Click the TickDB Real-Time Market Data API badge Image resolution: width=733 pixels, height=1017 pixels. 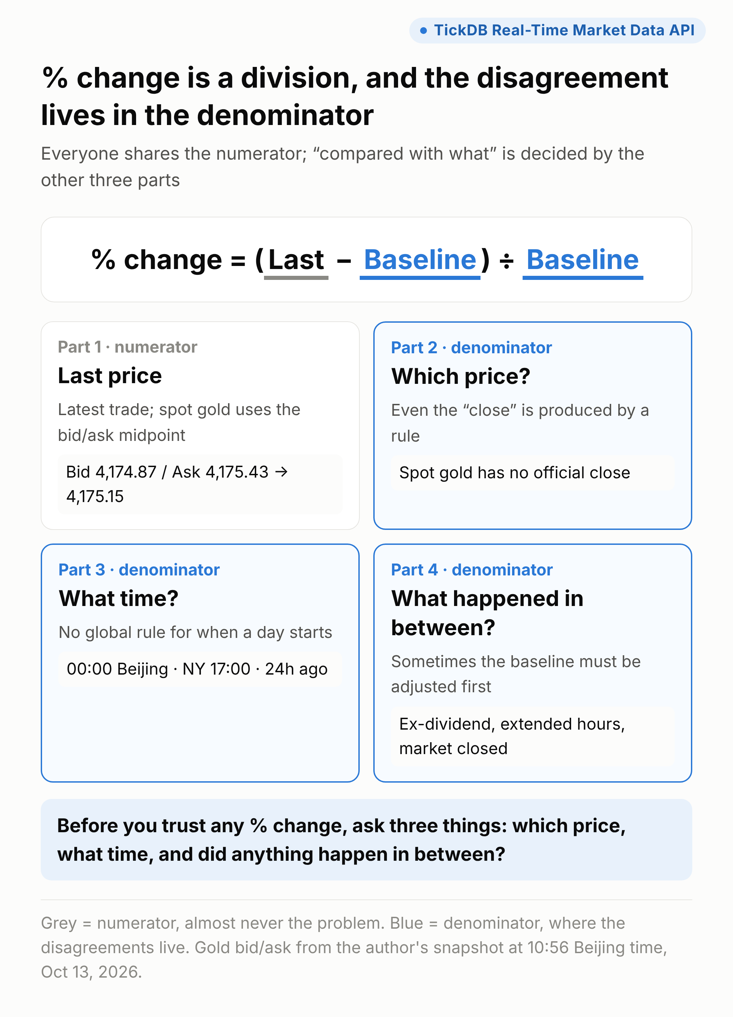[x=557, y=31]
